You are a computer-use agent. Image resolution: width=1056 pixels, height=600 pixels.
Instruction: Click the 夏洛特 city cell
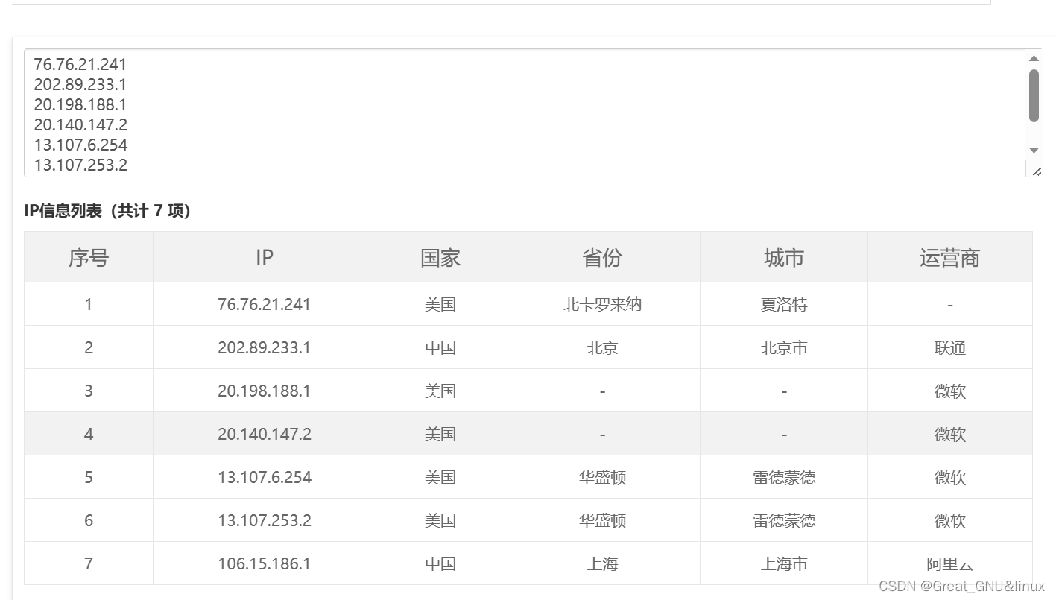[x=784, y=304]
